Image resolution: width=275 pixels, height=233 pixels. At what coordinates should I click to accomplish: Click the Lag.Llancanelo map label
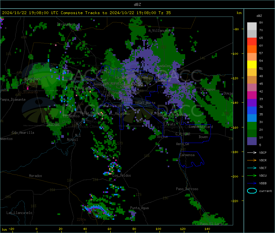coord(19,213)
